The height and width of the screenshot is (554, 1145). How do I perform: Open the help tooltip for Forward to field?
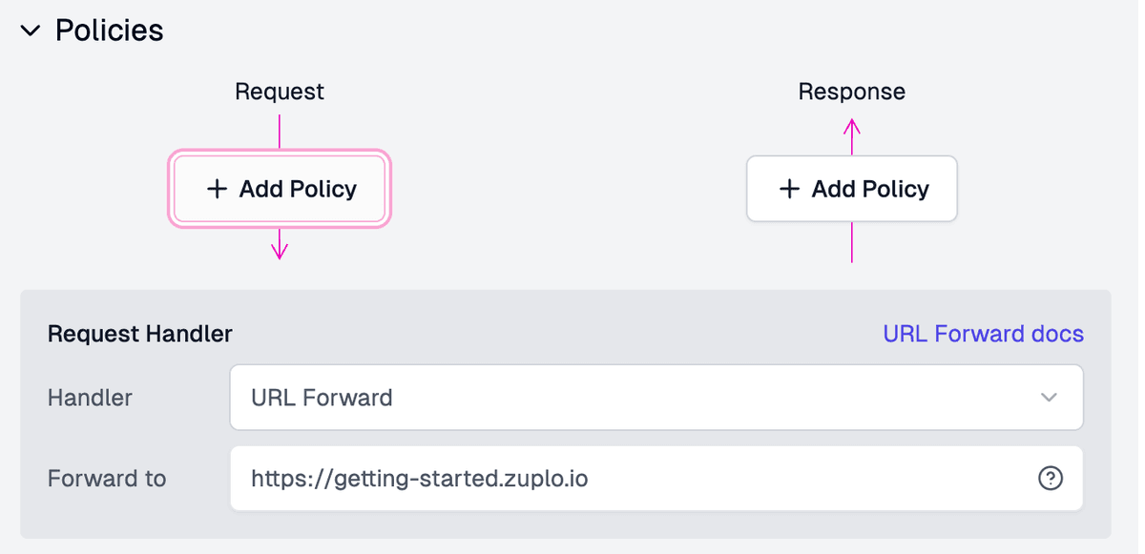point(1050,480)
